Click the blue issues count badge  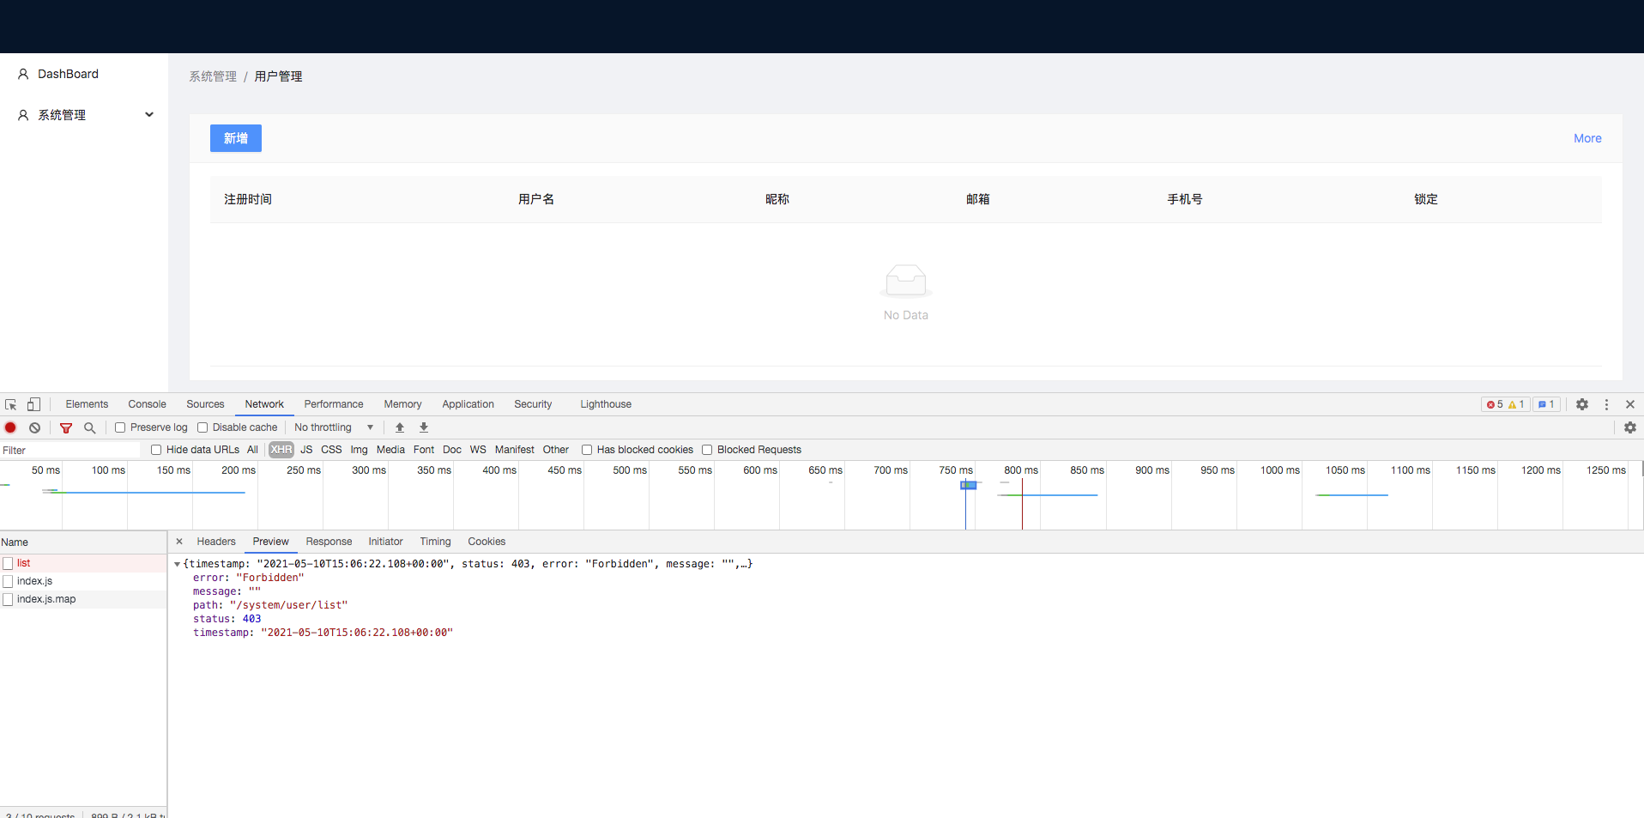pos(1546,404)
